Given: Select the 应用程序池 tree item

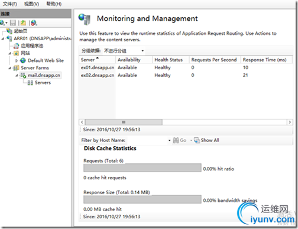Looking at the screenshot, I should click(x=32, y=46).
